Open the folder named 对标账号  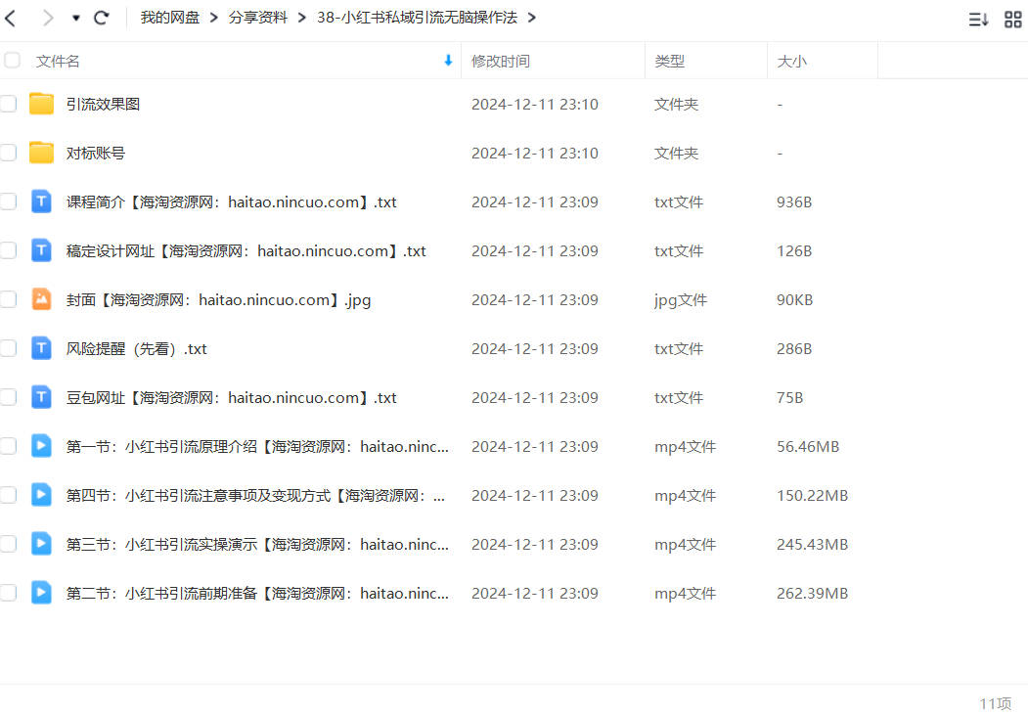[x=96, y=154]
